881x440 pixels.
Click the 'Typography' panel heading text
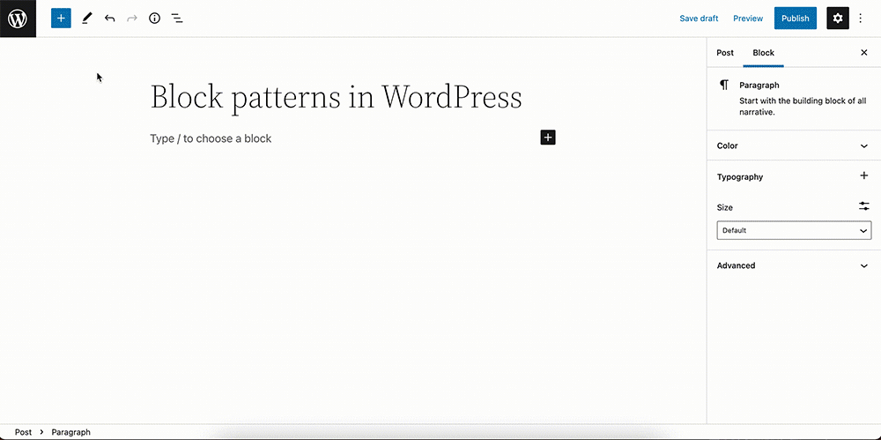point(740,176)
